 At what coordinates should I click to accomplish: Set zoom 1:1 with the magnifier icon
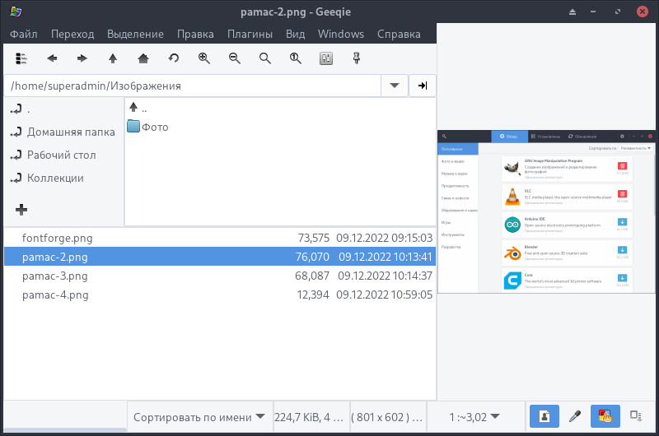[x=295, y=58]
